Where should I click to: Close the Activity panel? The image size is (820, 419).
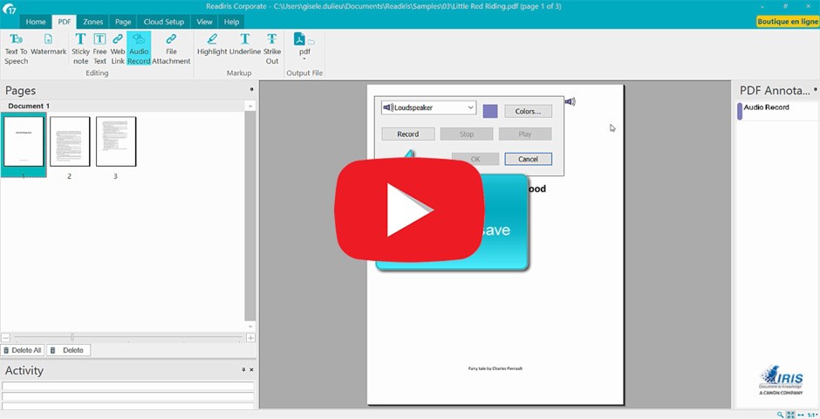[x=251, y=370]
